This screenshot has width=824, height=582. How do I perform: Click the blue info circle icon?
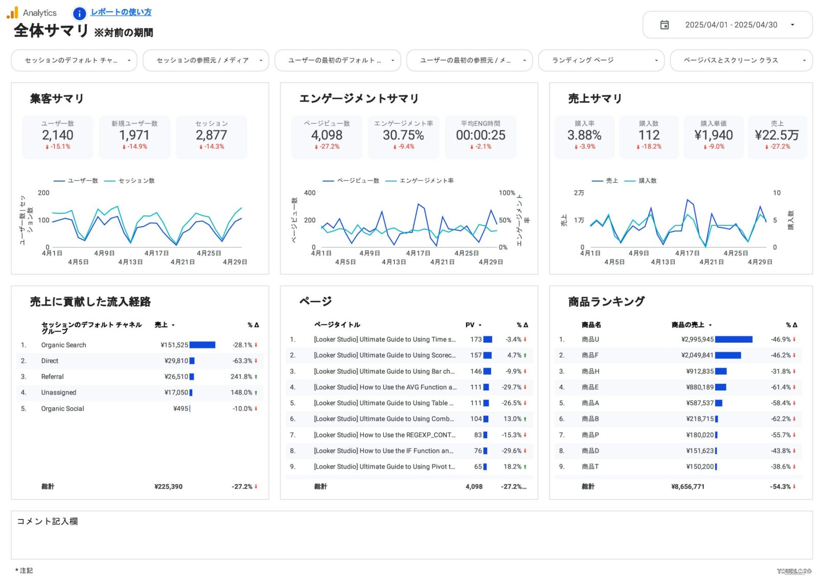[x=79, y=14]
